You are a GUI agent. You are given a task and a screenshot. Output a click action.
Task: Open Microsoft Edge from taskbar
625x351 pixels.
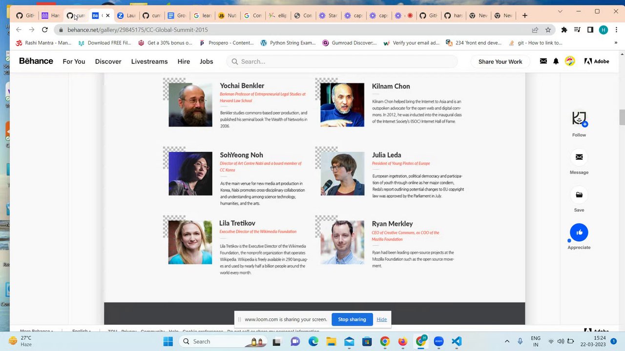point(313,341)
